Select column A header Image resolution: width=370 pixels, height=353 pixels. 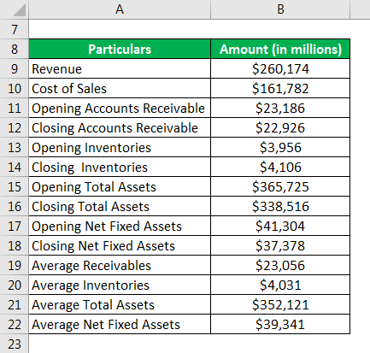(120, 9)
